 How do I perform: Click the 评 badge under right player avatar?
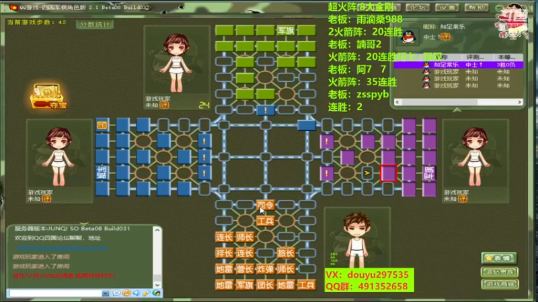click(463, 199)
